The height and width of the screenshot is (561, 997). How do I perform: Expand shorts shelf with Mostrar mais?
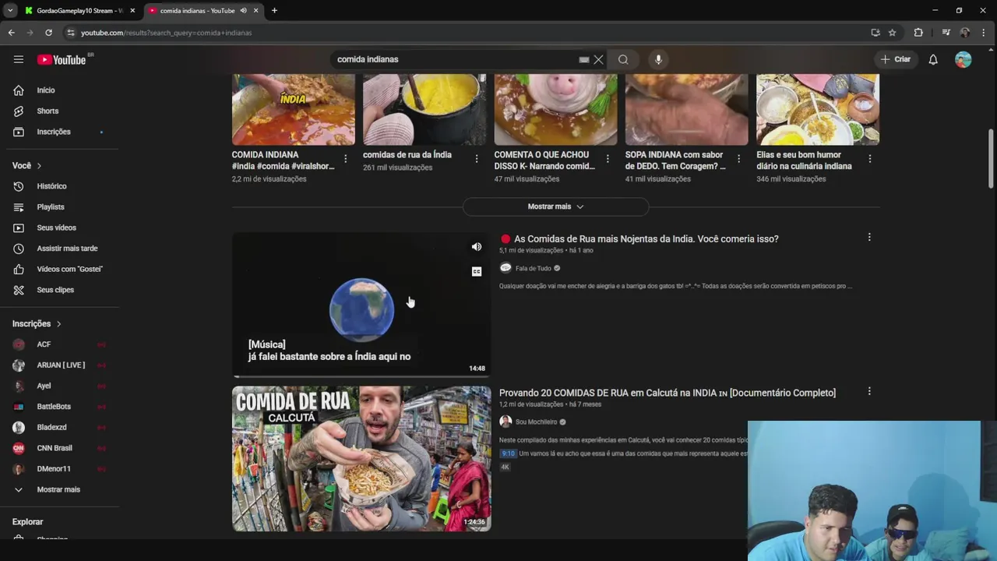click(x=555, y=206)
